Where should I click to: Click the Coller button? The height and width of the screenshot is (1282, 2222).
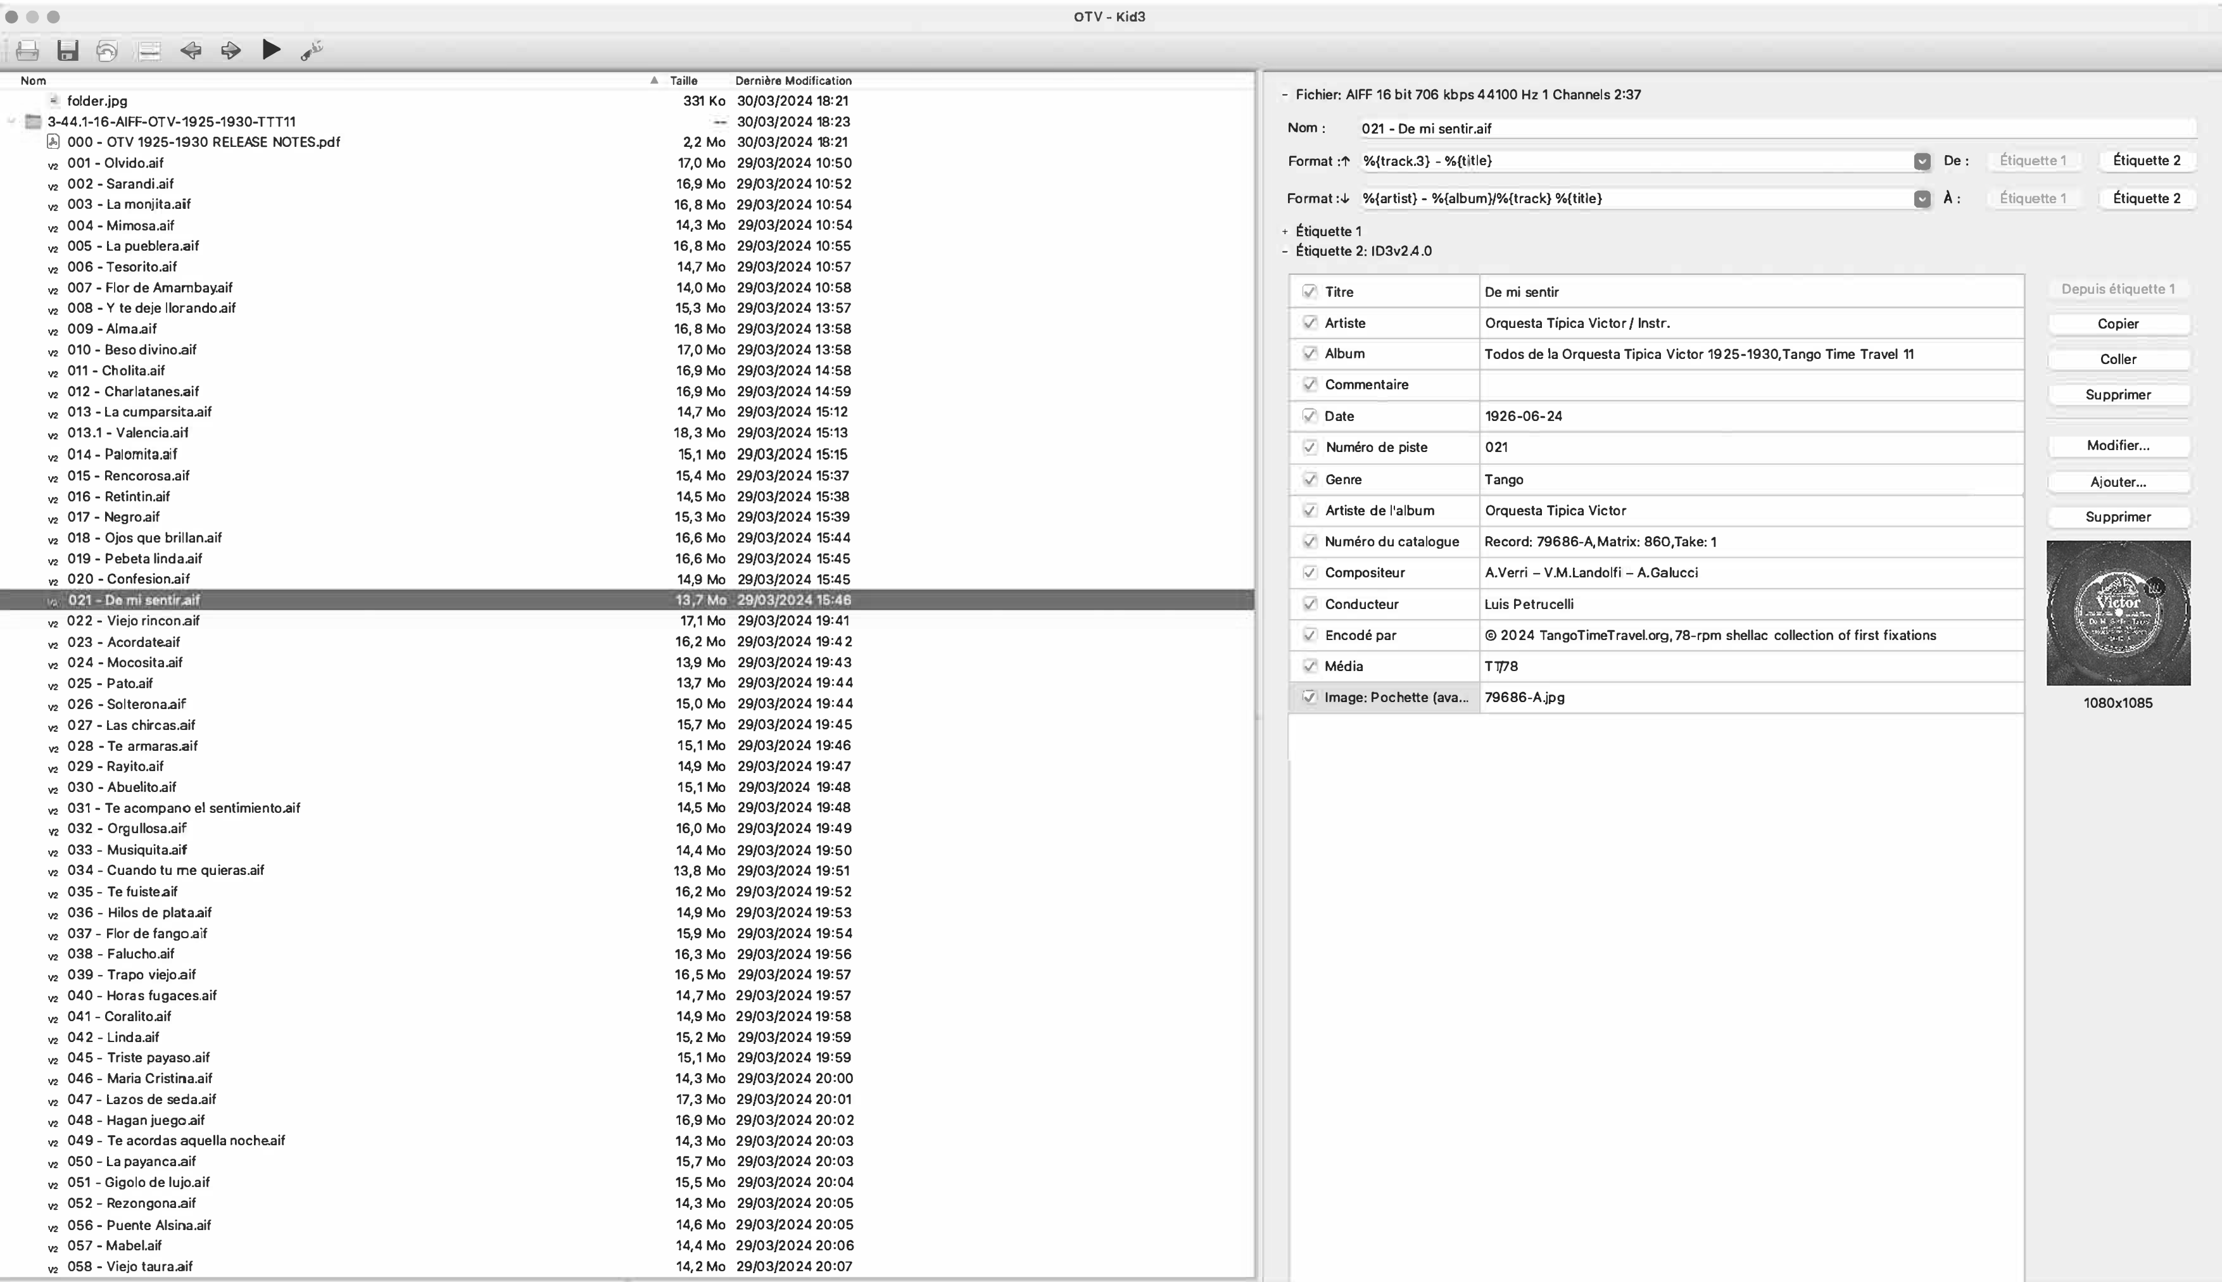click(x=2118, y=358)
